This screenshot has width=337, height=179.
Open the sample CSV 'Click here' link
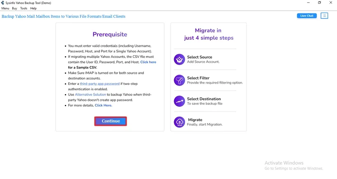(x=148, y=62)
